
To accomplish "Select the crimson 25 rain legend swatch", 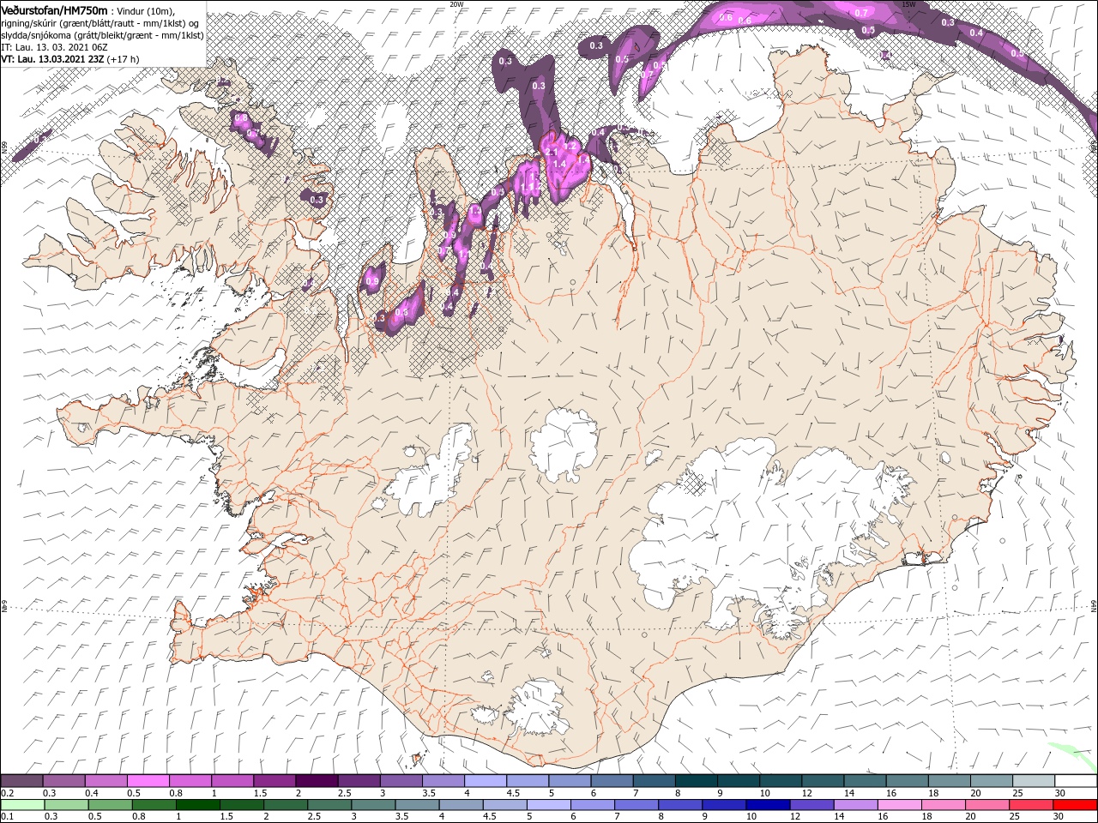I will click(x=1031, y=805).
